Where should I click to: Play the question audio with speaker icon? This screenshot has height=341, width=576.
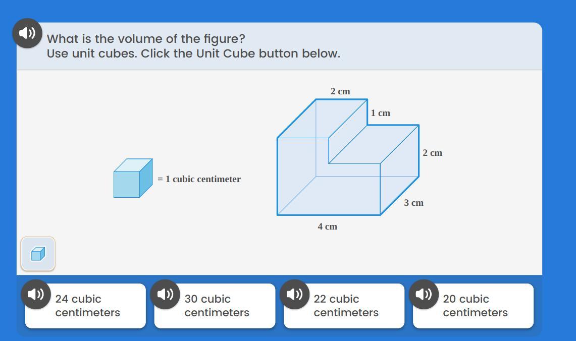pyautogui.click(x=27, y=33)
